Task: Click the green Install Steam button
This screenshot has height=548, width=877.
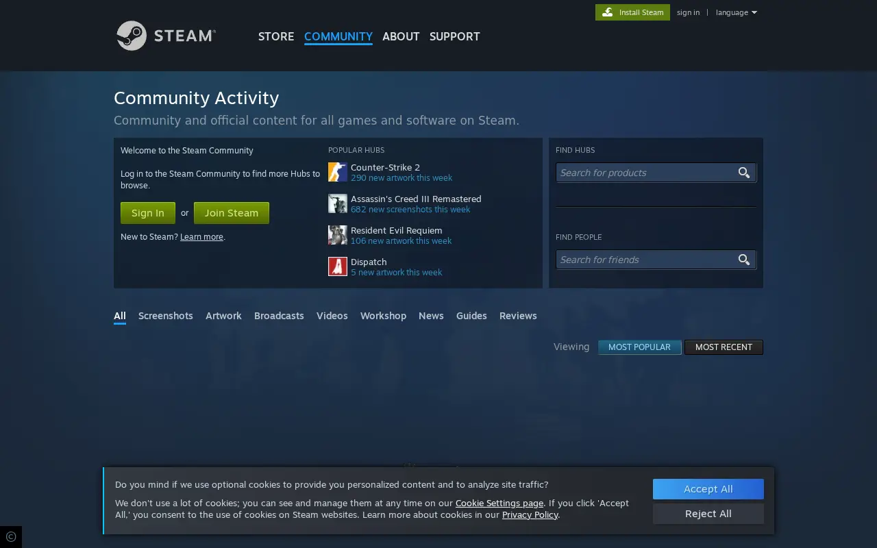Action: click(x=632, y=12)
